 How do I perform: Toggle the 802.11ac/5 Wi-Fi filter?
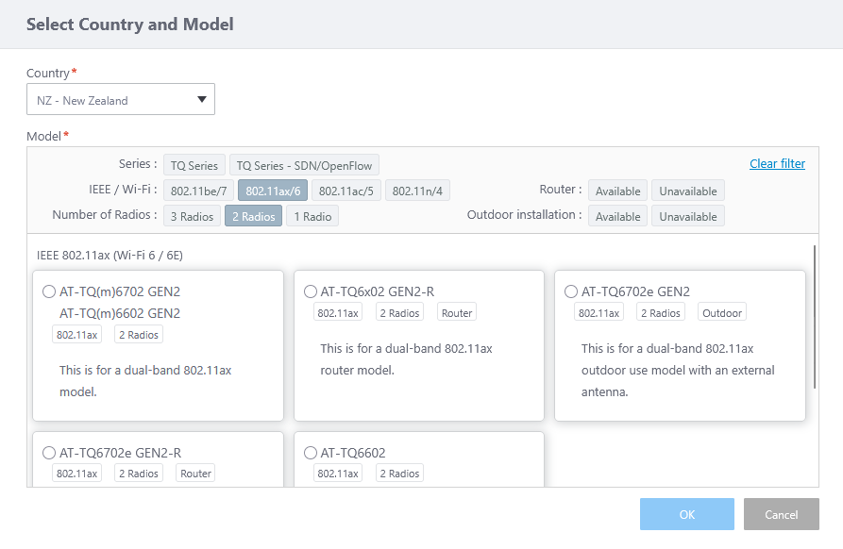[346, 191]
